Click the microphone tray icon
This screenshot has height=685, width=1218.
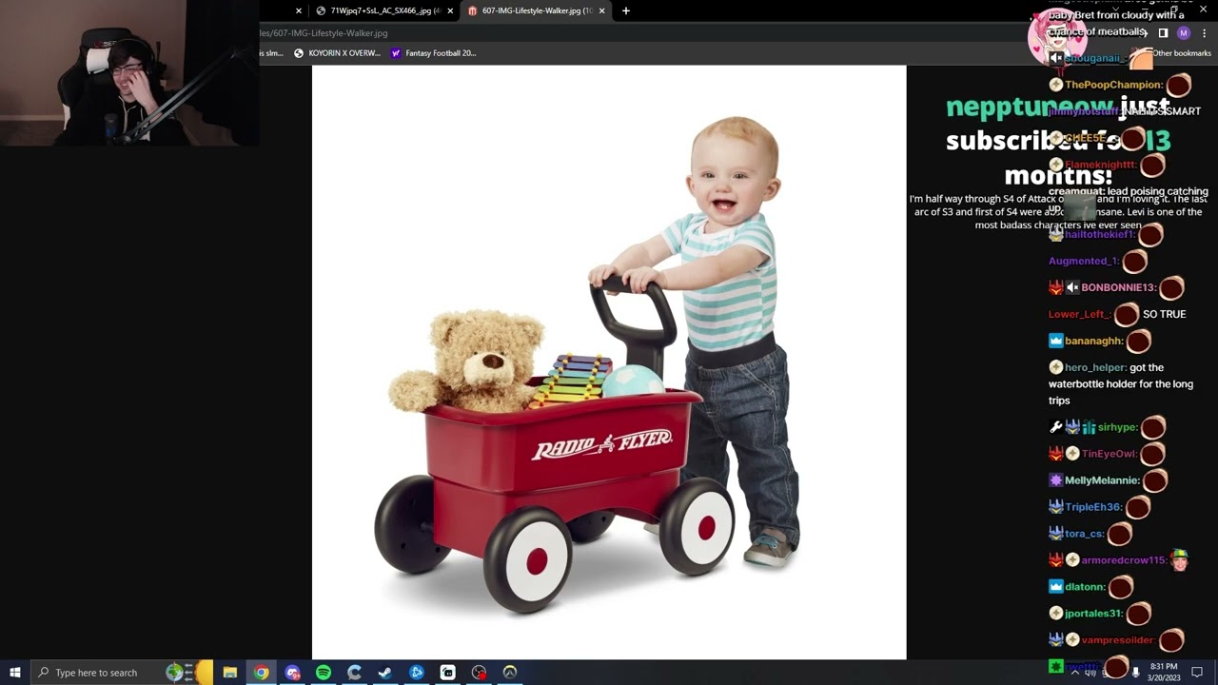click(x=1135, y=673)
